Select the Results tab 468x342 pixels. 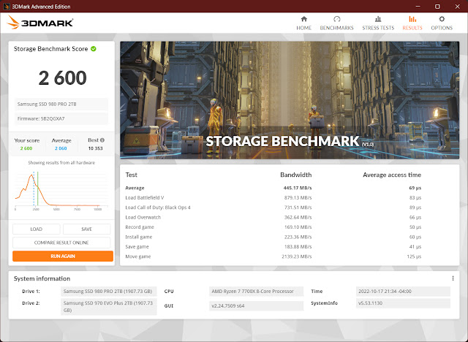[412, 23]
